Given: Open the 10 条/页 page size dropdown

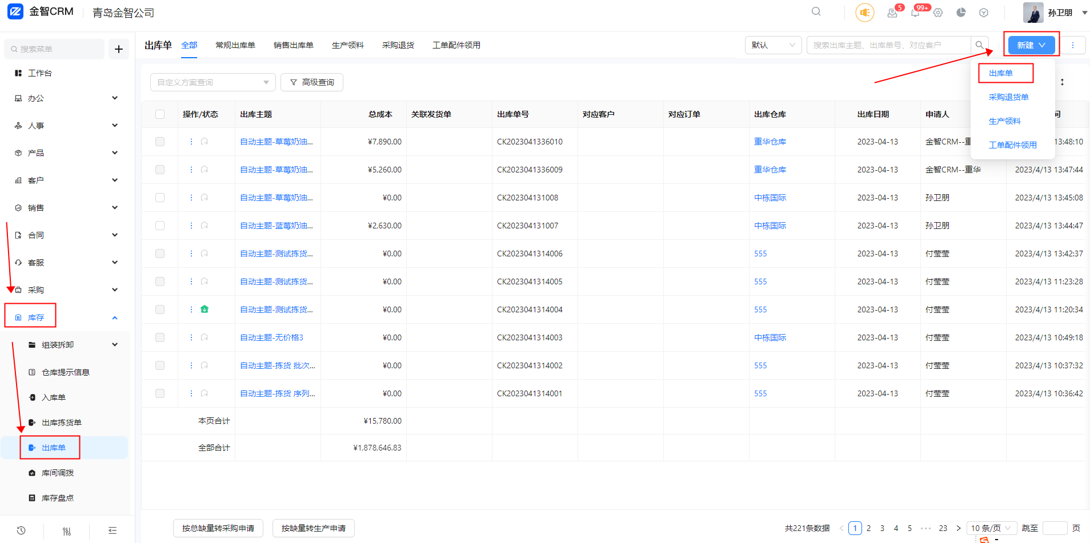Looking at the screenshot, I should point(991,528).
